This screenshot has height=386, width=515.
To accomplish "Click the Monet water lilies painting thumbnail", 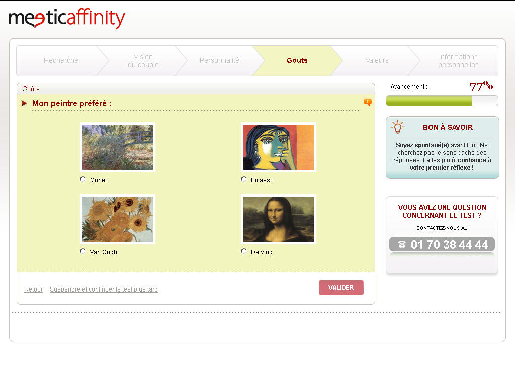I will pyautogui.click(x=118, y=147).
